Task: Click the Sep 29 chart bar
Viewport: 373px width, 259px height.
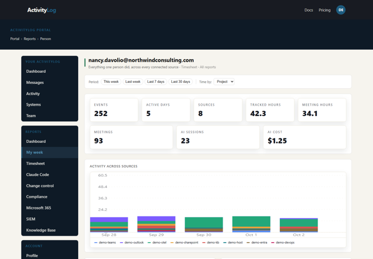Action: [x=156, y=224]
